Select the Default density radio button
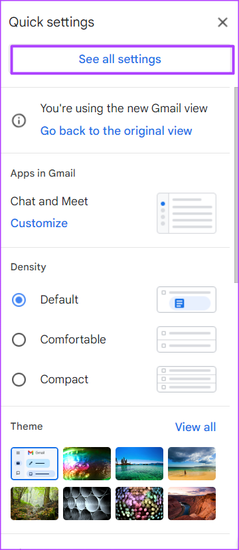 [19, 300]
